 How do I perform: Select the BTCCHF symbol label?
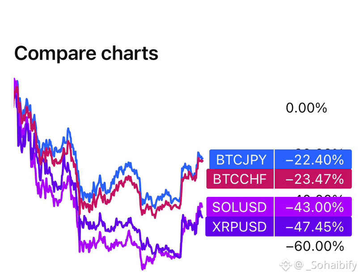point(240,179)
